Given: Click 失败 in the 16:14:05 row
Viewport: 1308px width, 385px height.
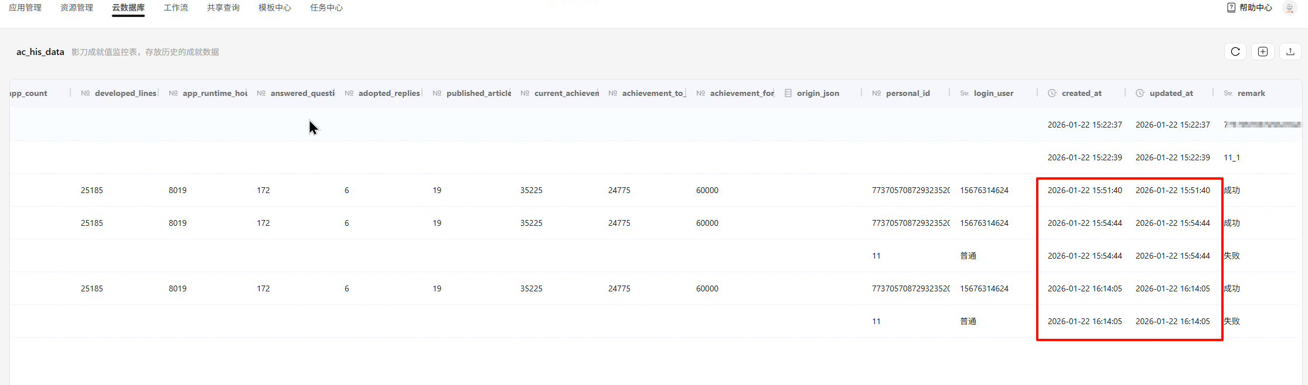Looking at the screenshot, I should (x=1232, y=321).
